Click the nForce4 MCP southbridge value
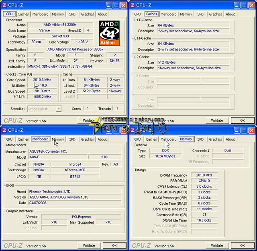This screenshot has width=257, height=251. pos(75,170)
